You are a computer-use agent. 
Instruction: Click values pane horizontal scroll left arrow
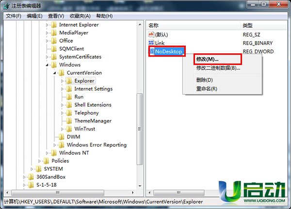149,193
